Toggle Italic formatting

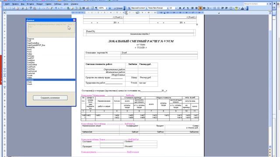(x=184, y=8)
